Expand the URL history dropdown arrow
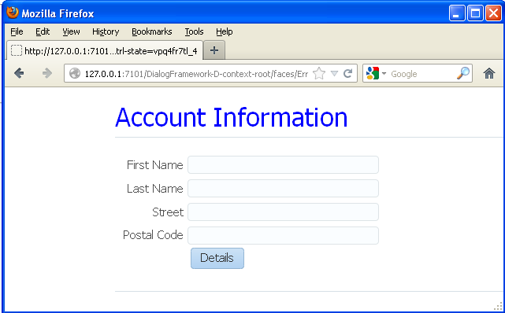This screenshot has height=313, width=505. click(334, 74)
